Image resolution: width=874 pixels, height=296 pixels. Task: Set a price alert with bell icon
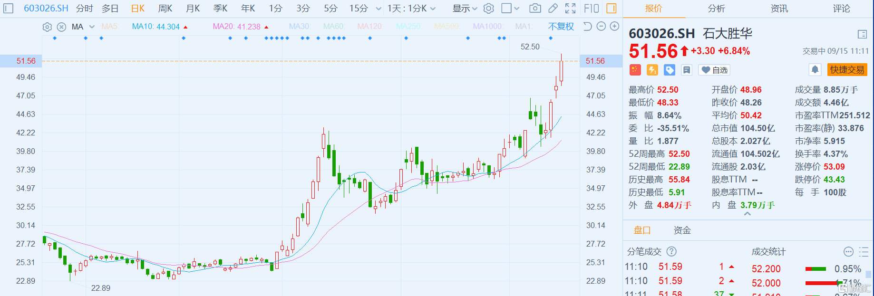tap(815, 70)
